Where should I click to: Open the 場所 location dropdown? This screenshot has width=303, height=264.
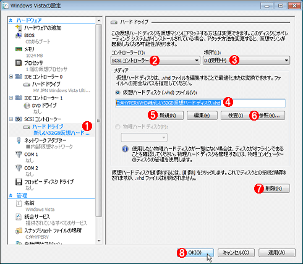(x=246, y=61)
